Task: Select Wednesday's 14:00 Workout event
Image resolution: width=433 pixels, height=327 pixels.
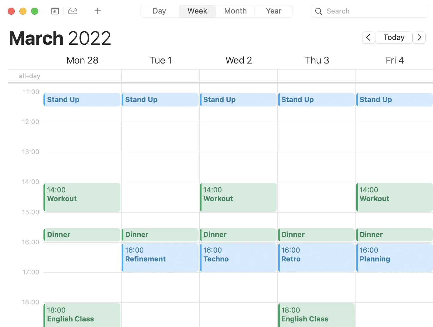Action: [238, 197]
